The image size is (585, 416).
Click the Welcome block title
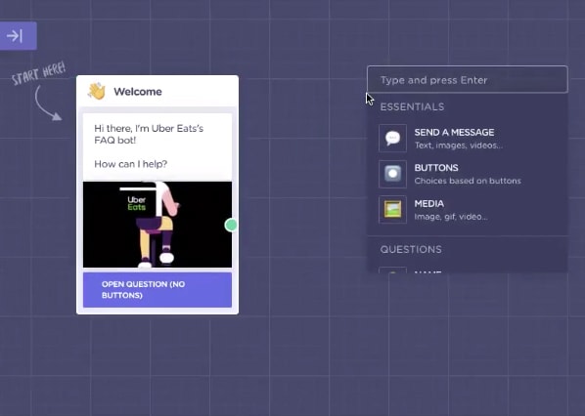coord(138,92)
